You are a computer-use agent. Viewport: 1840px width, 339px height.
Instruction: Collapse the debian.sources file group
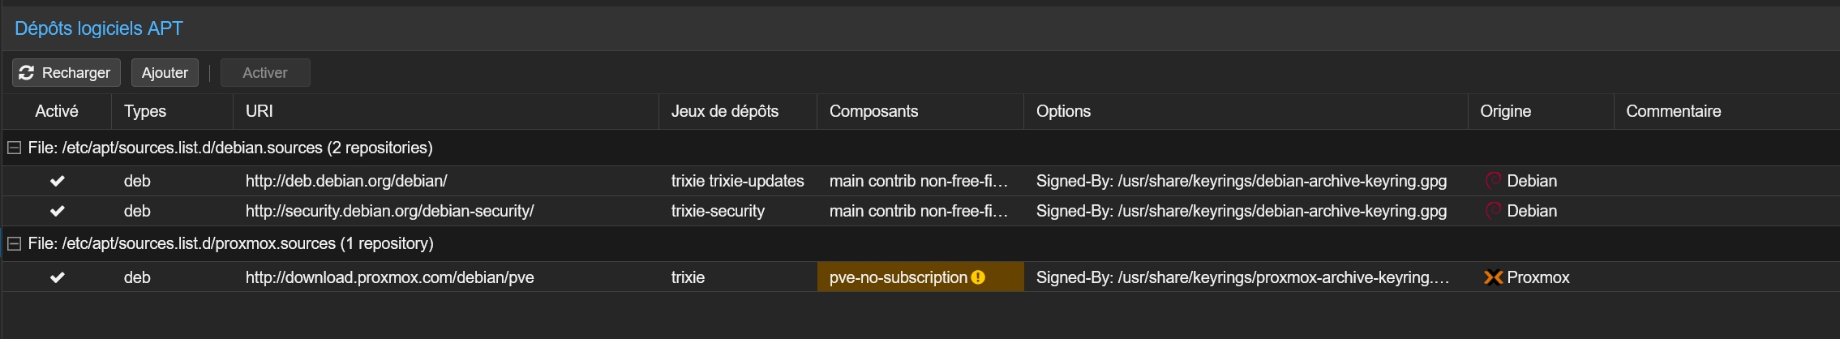[14, 148]
